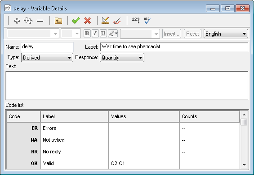Remove code using the minus icon
This screenshot has height=175, width=254.
pyautogui.click(x=40, y=21)
